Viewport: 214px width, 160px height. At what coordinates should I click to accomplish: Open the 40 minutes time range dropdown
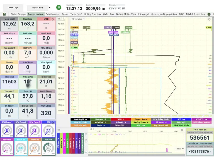[x=78, y=19]
